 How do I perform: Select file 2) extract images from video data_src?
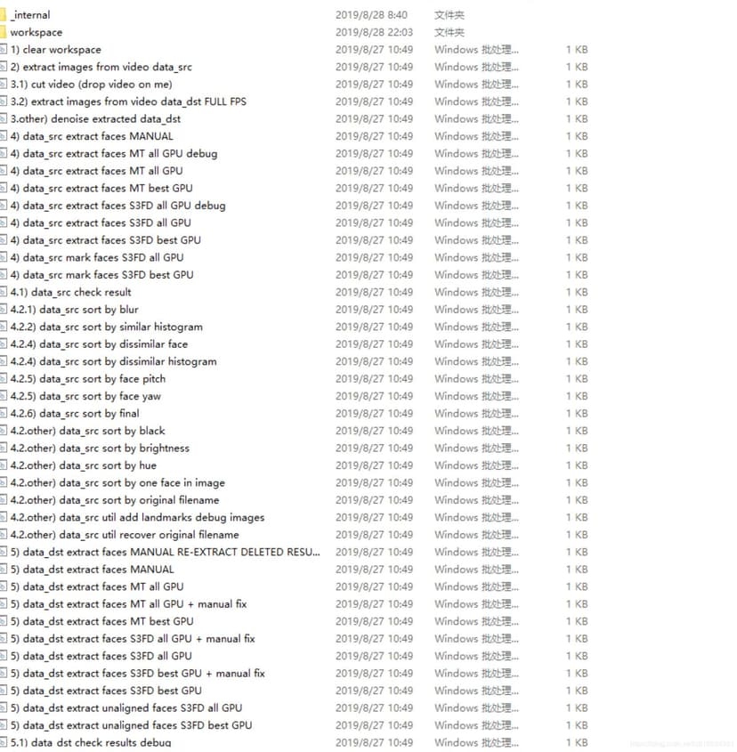101,67
